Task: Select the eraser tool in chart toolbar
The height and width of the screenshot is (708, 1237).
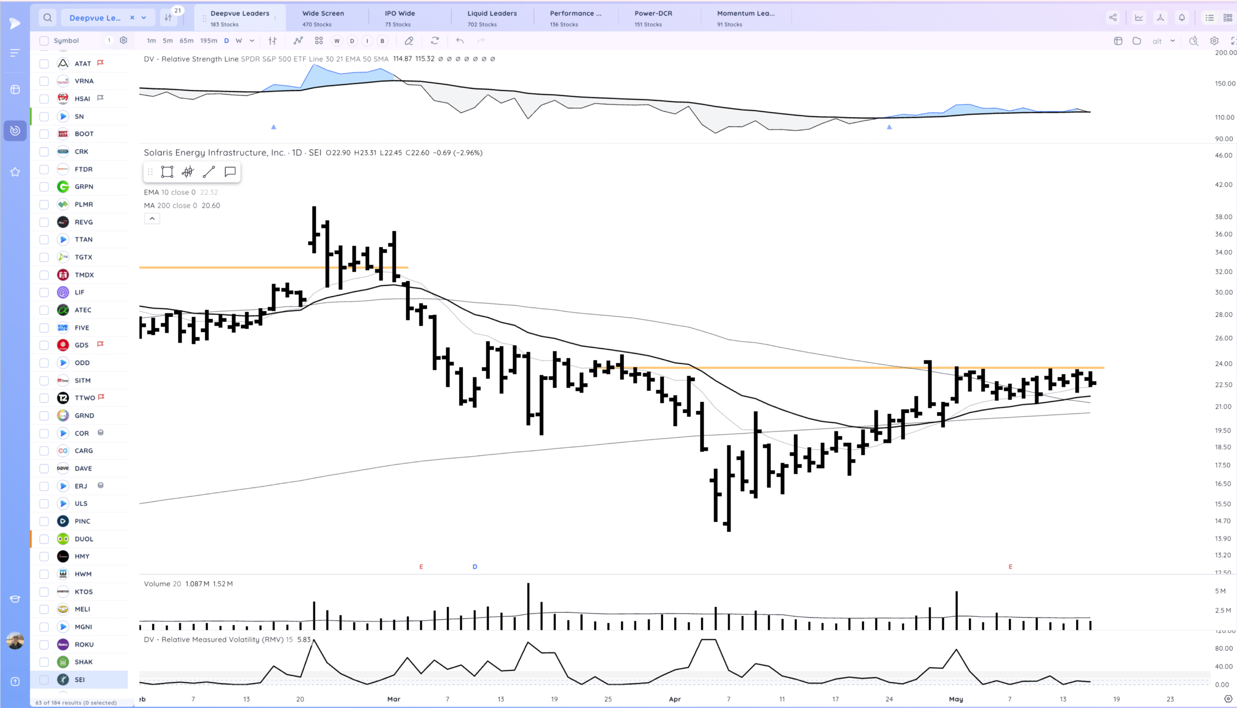Action: [x=409, y=41]
